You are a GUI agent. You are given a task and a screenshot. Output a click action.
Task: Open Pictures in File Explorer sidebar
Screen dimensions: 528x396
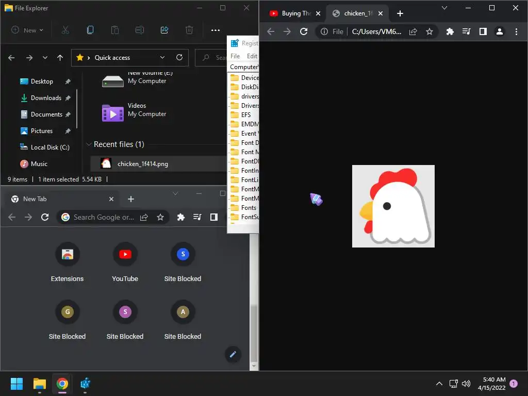[41, 130]
